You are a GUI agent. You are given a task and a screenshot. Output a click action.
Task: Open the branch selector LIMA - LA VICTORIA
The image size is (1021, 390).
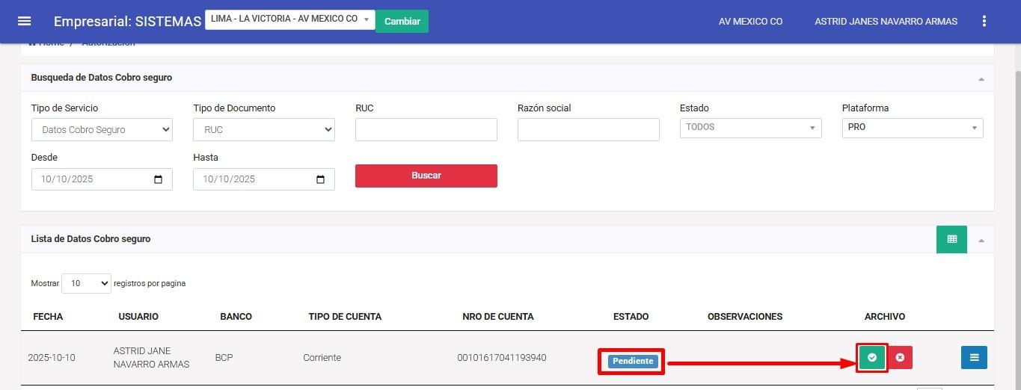point(289,19)
